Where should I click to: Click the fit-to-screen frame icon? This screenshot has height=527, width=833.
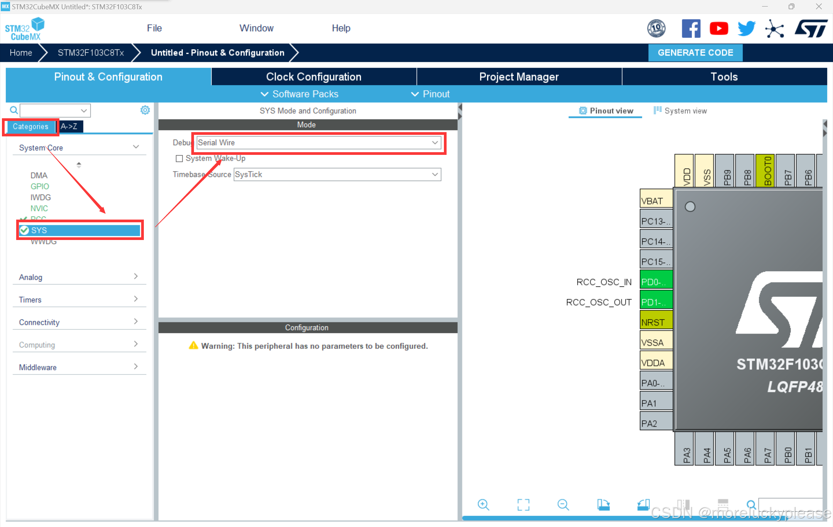pos(523,504)
